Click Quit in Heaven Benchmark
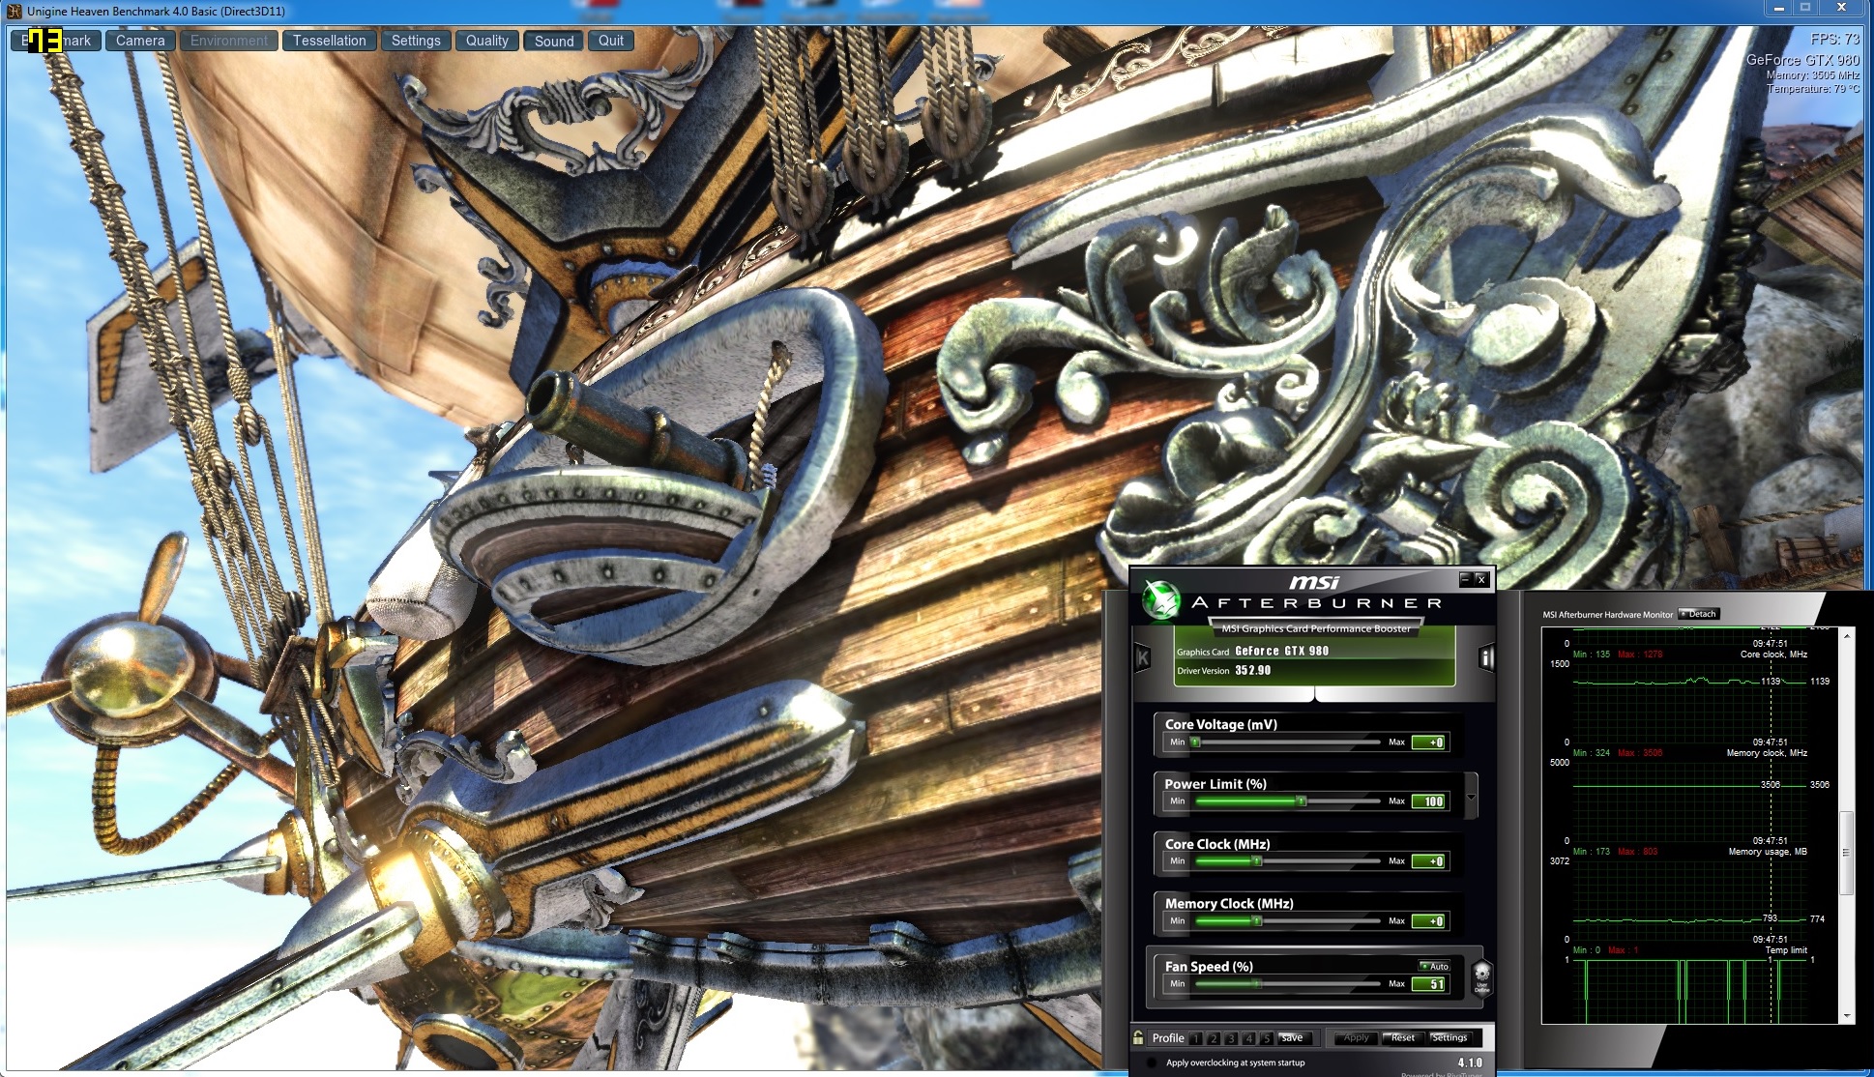This screenshot has height=1077, width=1874. click(x=611, y=41)
